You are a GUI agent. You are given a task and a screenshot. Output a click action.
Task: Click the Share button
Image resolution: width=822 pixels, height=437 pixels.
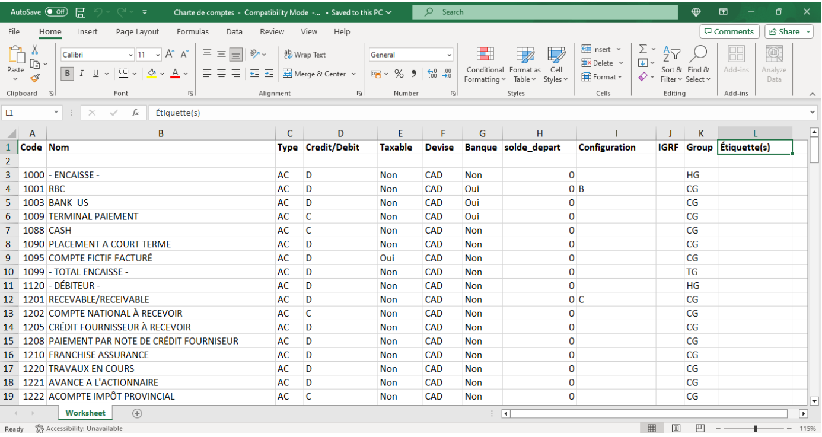pos(788,32)
